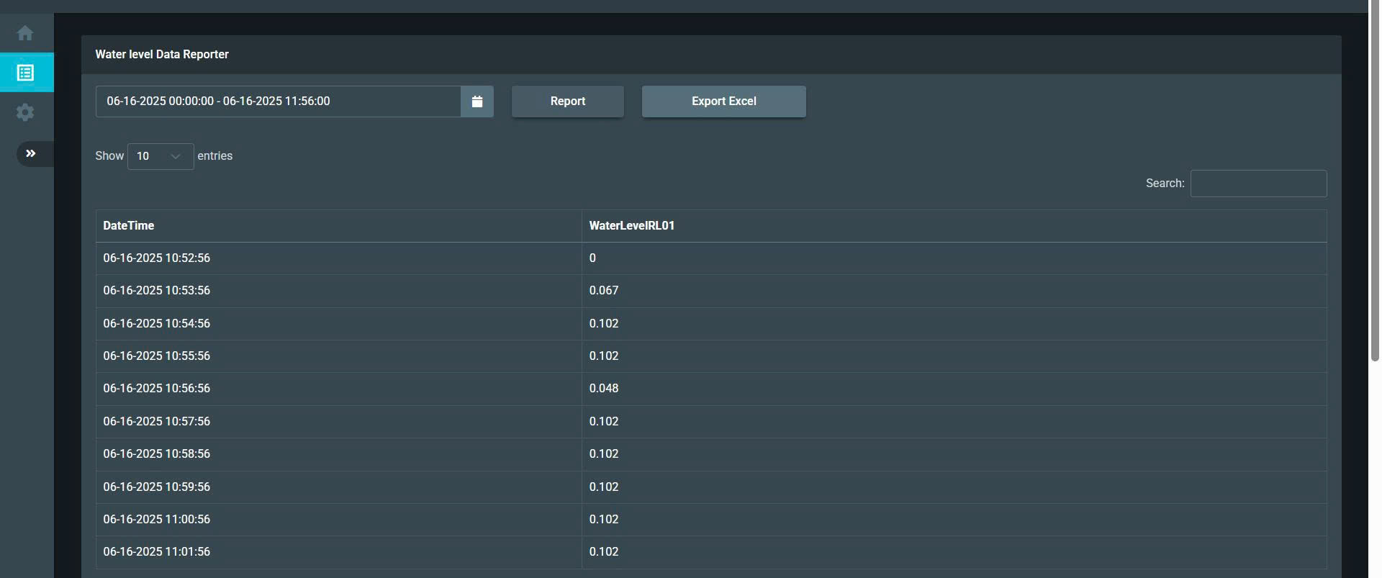Open the Home page from sidebar

25,33
